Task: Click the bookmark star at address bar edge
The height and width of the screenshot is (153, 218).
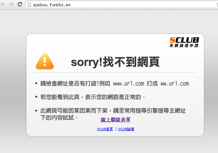Action: pyautogui.click(x=217, y=5)
